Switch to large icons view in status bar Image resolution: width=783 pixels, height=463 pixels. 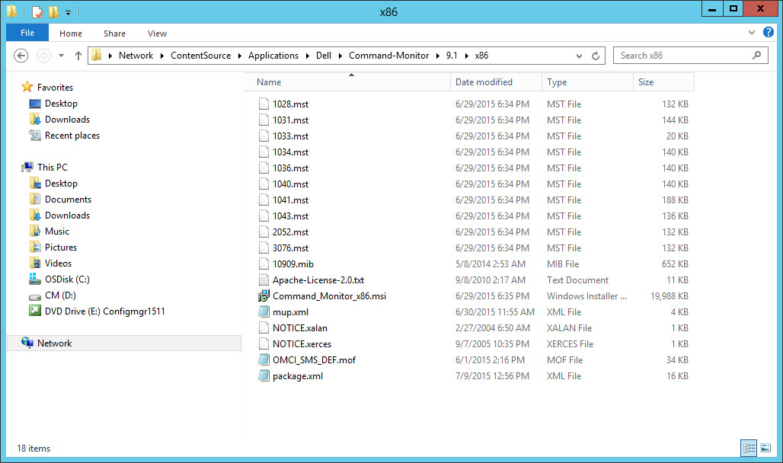click(765, 448)
